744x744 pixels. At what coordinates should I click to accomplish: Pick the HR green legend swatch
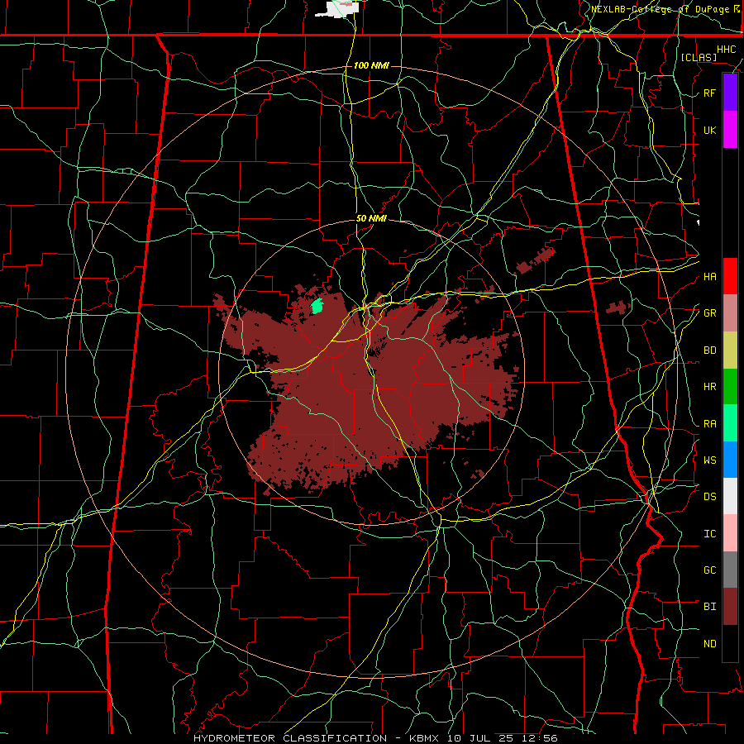pos(730,387)
